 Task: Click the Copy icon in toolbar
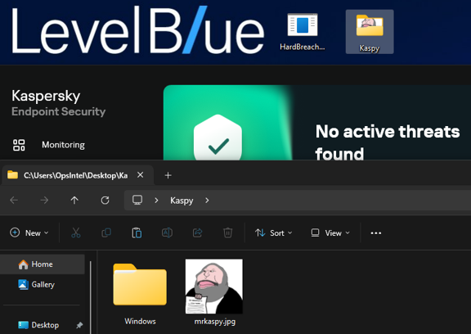(x=106, y=232)
